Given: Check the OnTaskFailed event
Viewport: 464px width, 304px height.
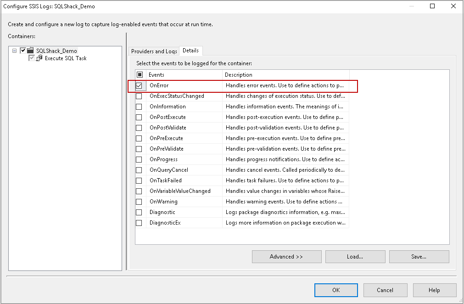Looking at the screenshot, I should click(x=139, y=180).
